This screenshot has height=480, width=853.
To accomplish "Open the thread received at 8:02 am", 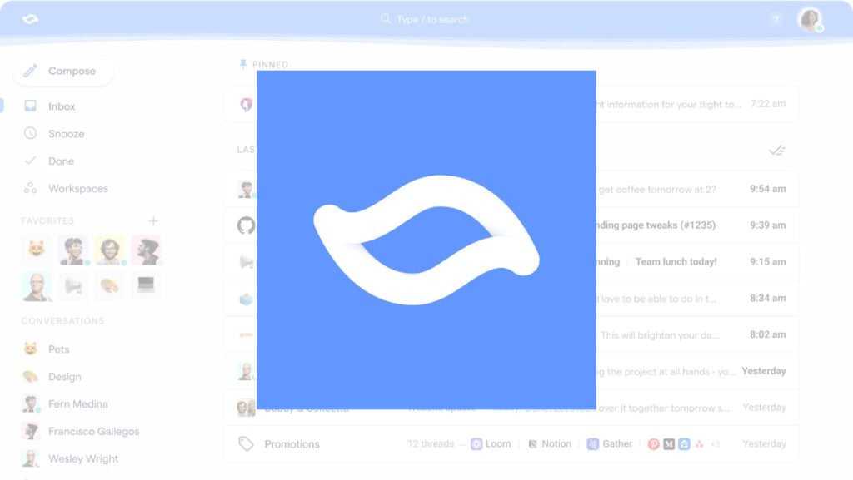I will coord(511,335).
